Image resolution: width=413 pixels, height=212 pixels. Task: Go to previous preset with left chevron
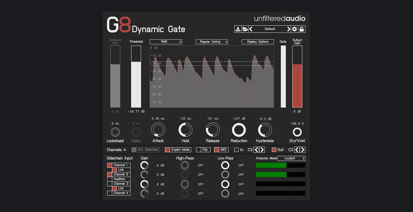(251, 29)
